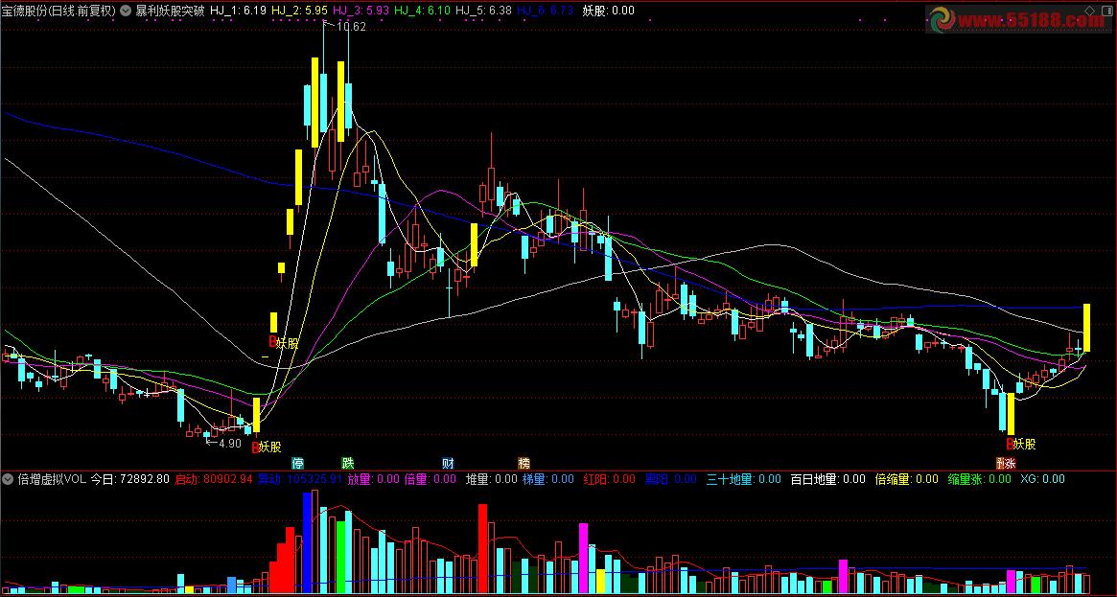The height and width of the screenshot is (597, 1117).
Task: Select the 启动: 80902.94 value
Action: (x=214, y=479)
